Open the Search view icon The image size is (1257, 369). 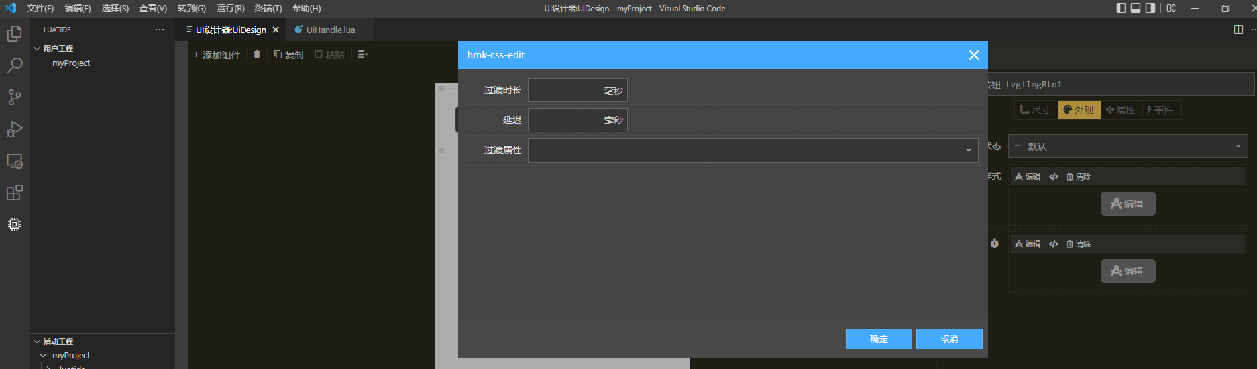point(15,65)
